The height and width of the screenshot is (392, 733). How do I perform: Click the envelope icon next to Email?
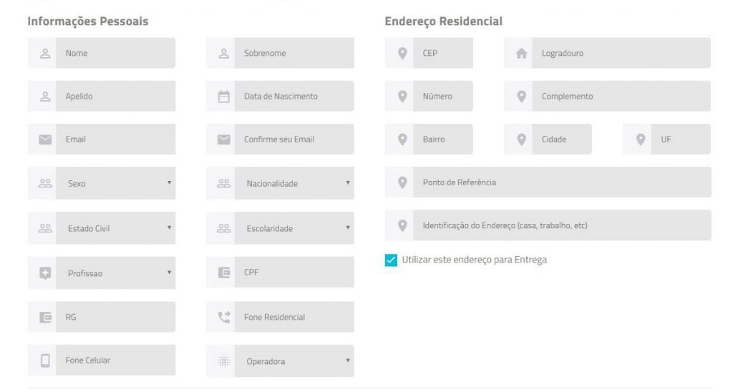(45, 139)
